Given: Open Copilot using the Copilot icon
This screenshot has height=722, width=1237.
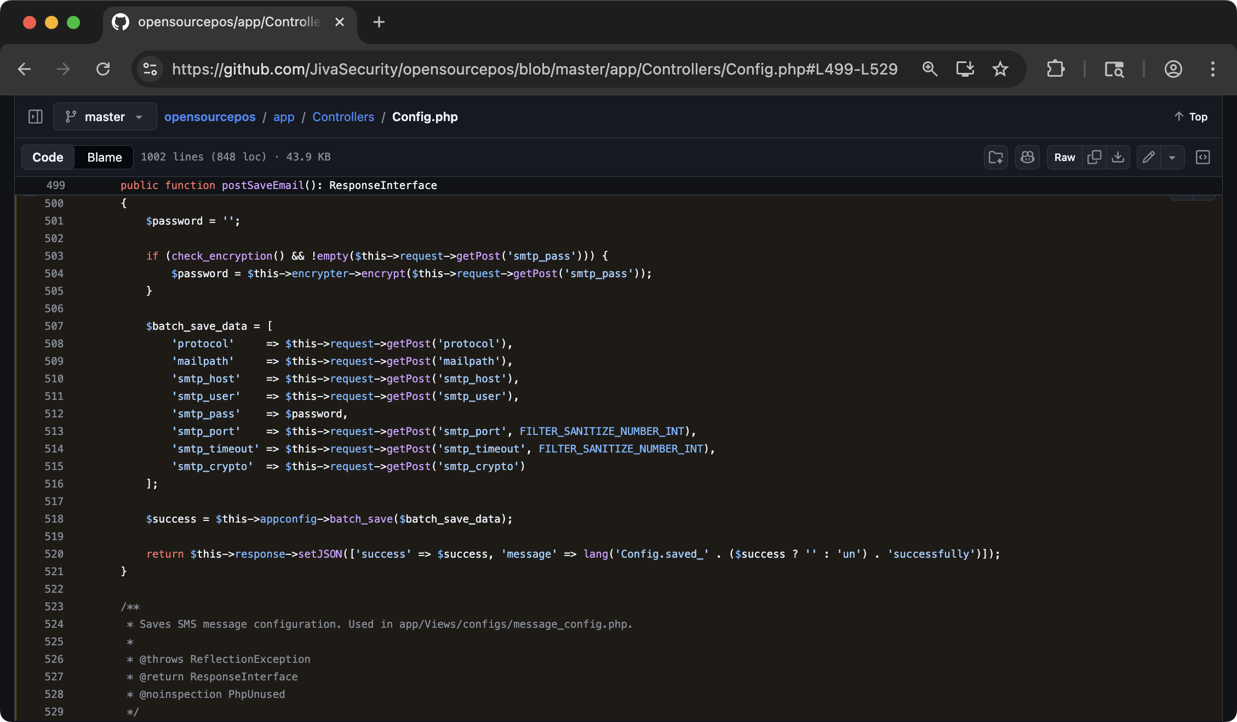Looking at the screenshot, I should click(x=1027, y=157).
